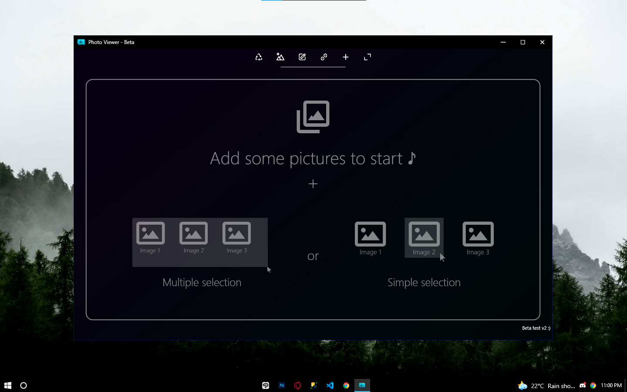Open the Photo Viewer taskbar icon
The width and height of the screenshot is (627, 392).
coord(362,385)
